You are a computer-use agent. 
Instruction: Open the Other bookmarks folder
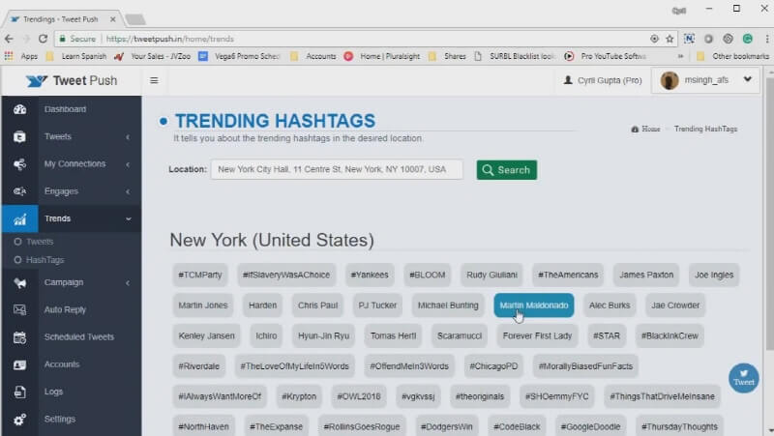tap(734, 56)
